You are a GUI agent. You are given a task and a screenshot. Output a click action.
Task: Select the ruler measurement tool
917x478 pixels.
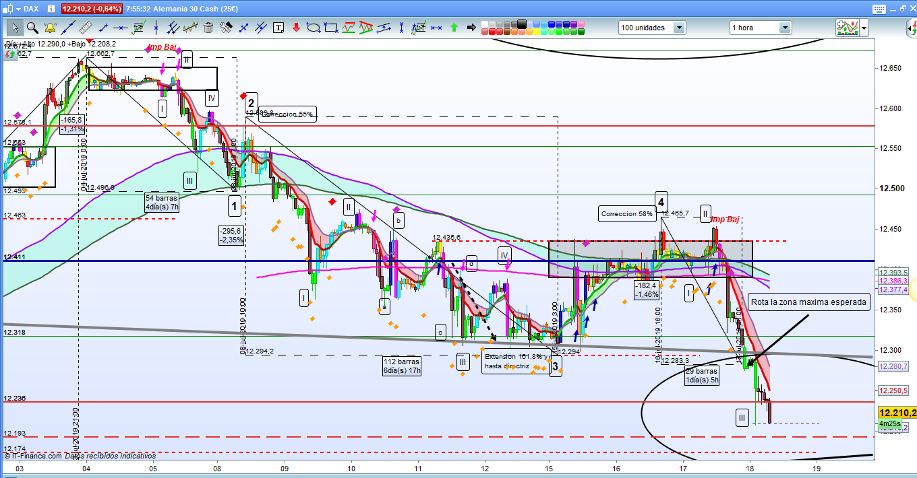pyautogui.click(x=85, y=28)
